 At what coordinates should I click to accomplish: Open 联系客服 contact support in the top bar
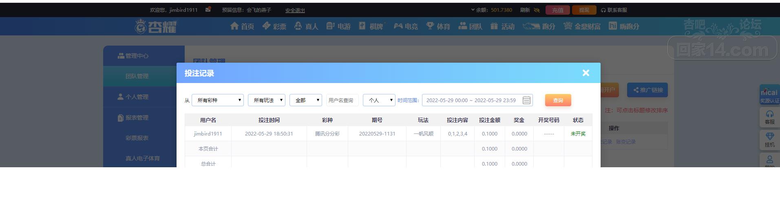614,10
